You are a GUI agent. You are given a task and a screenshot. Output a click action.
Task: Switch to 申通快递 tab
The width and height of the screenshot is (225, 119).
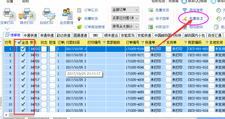coord(47,35)
